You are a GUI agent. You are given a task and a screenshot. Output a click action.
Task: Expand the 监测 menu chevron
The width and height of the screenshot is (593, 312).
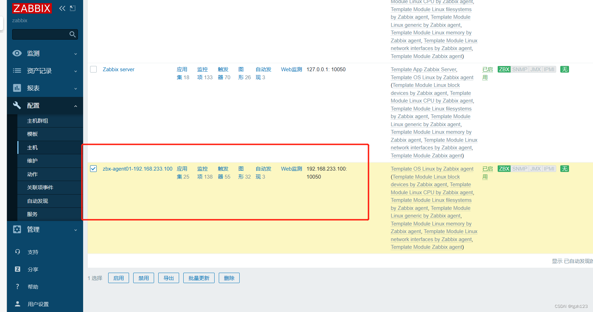tap(75, 54)
